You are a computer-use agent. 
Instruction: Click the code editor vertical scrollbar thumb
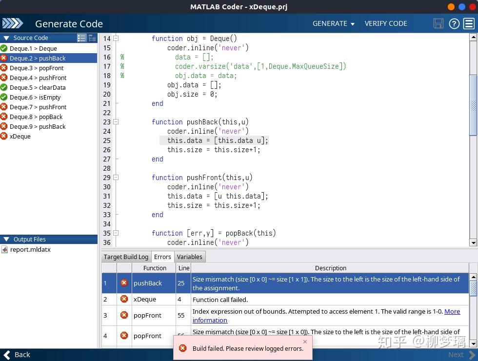tap(473, 105)
